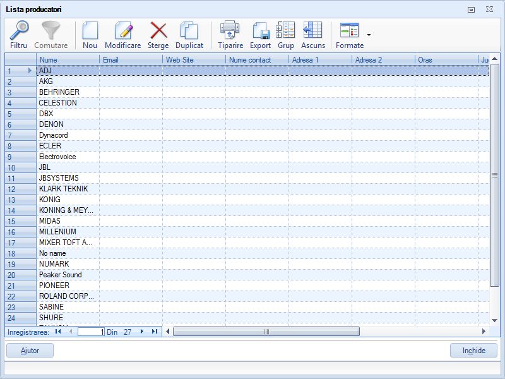Viewport: 505px width, 379px height.
Task: Duplicate the entry using Duplicat
Action: pos(189,35)
